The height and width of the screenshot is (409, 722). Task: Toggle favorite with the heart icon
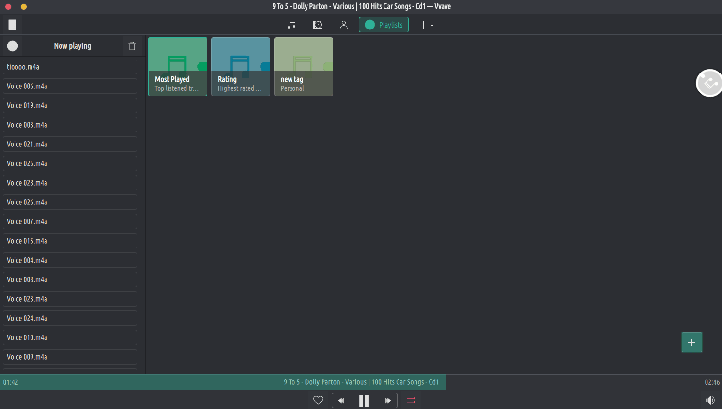318,400
